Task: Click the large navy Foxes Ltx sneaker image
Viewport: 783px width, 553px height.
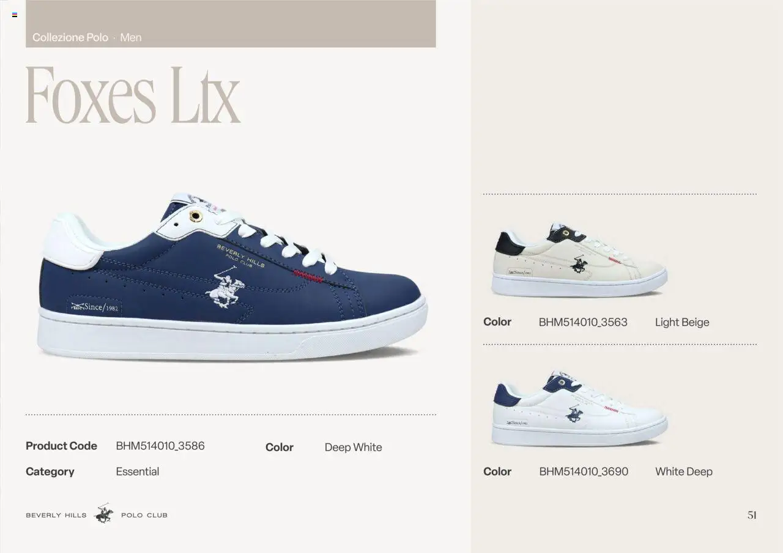Action: click(x=232, y=277)
